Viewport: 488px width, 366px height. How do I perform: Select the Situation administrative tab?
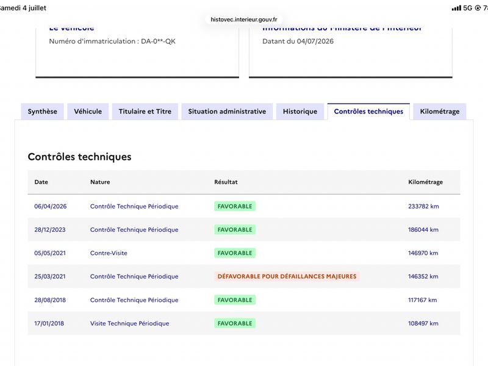click(x=227, y=112)
